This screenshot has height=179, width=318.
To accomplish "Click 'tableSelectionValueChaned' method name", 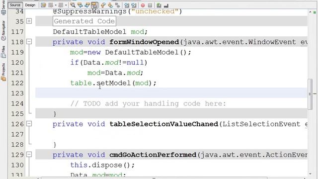I will [x=163, y=124].
